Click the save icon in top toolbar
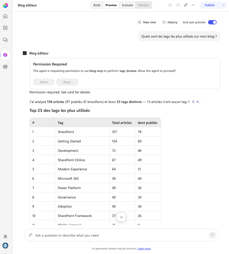Viewport: 229px width, 254px height. click(170, 5)
